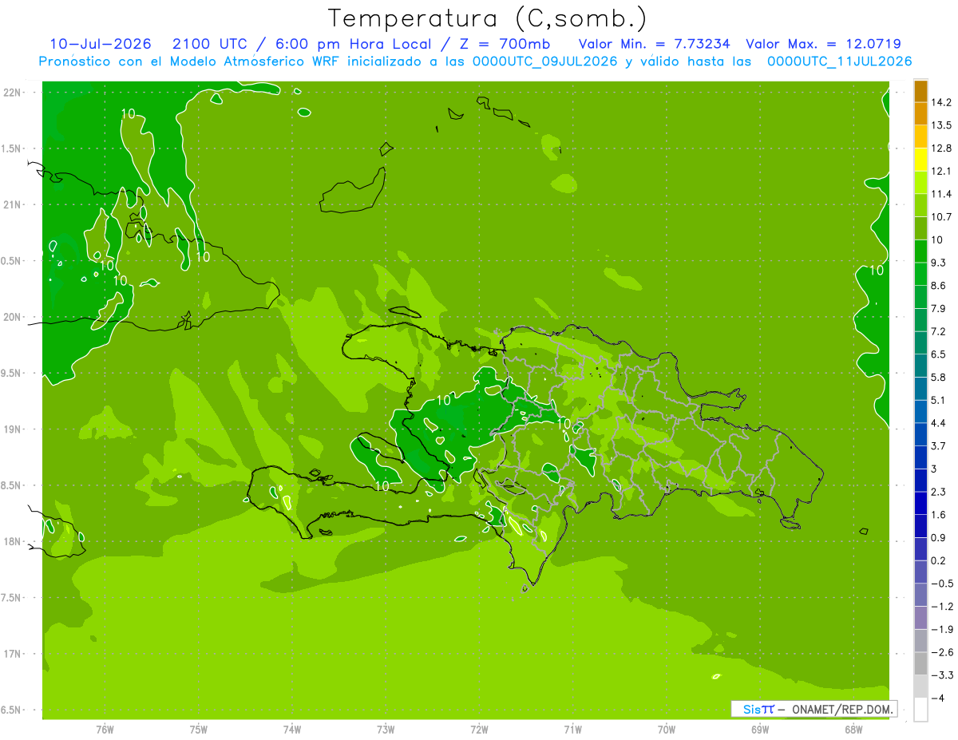This screenshot has height=740, width=958.
Task: Click the "68W" longitude label
Action: (853, 730)
